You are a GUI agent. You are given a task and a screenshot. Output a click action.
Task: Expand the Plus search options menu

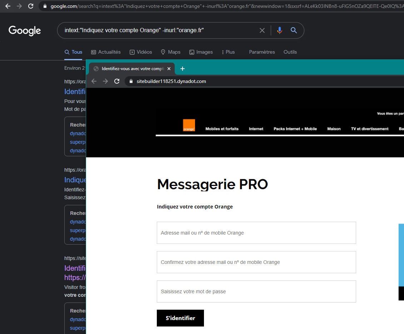228,52
